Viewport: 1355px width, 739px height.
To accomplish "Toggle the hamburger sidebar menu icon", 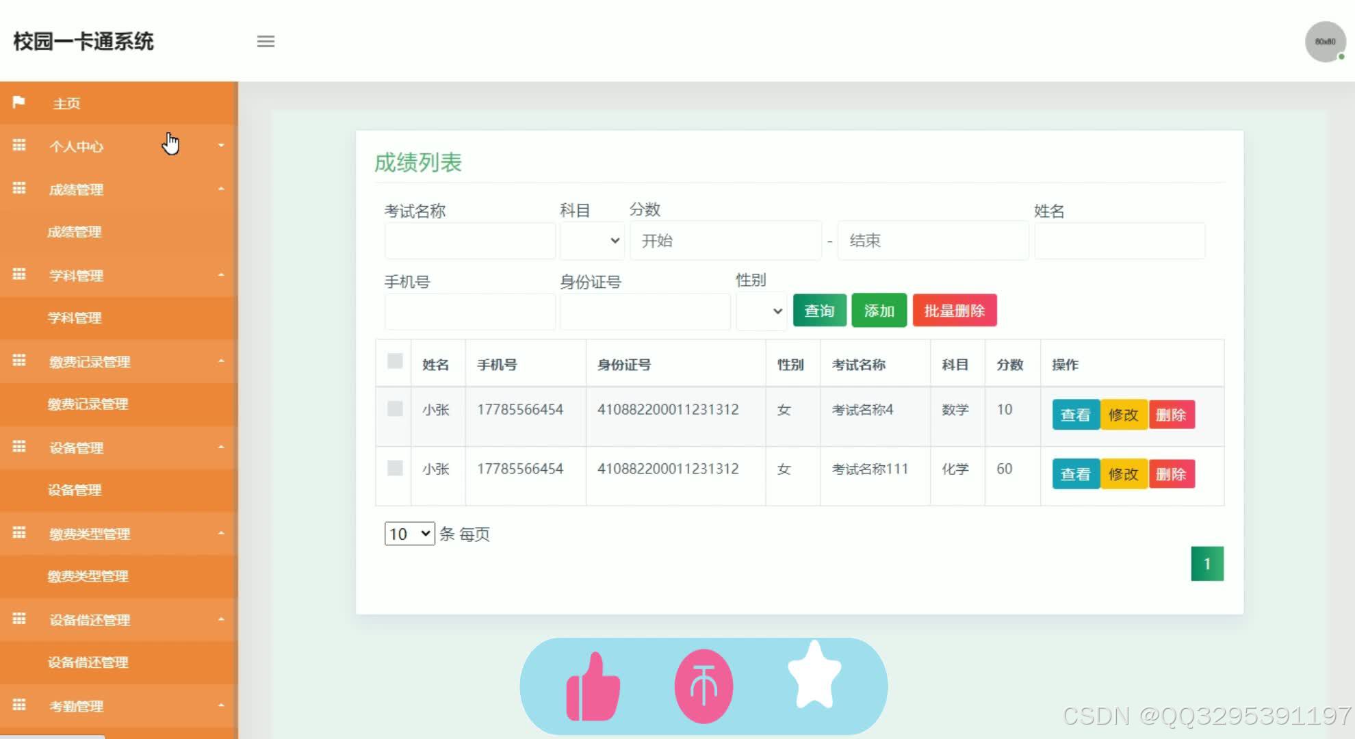I will click(x=266, y=41).
